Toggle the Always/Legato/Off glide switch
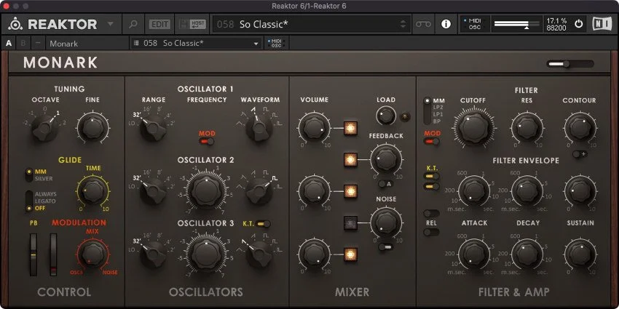 coord(29,201)
